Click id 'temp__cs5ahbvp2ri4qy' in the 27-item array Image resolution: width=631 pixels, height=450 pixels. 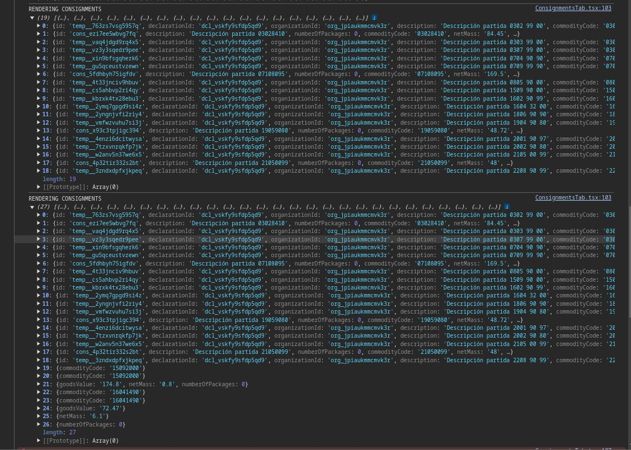pos(105,280)
